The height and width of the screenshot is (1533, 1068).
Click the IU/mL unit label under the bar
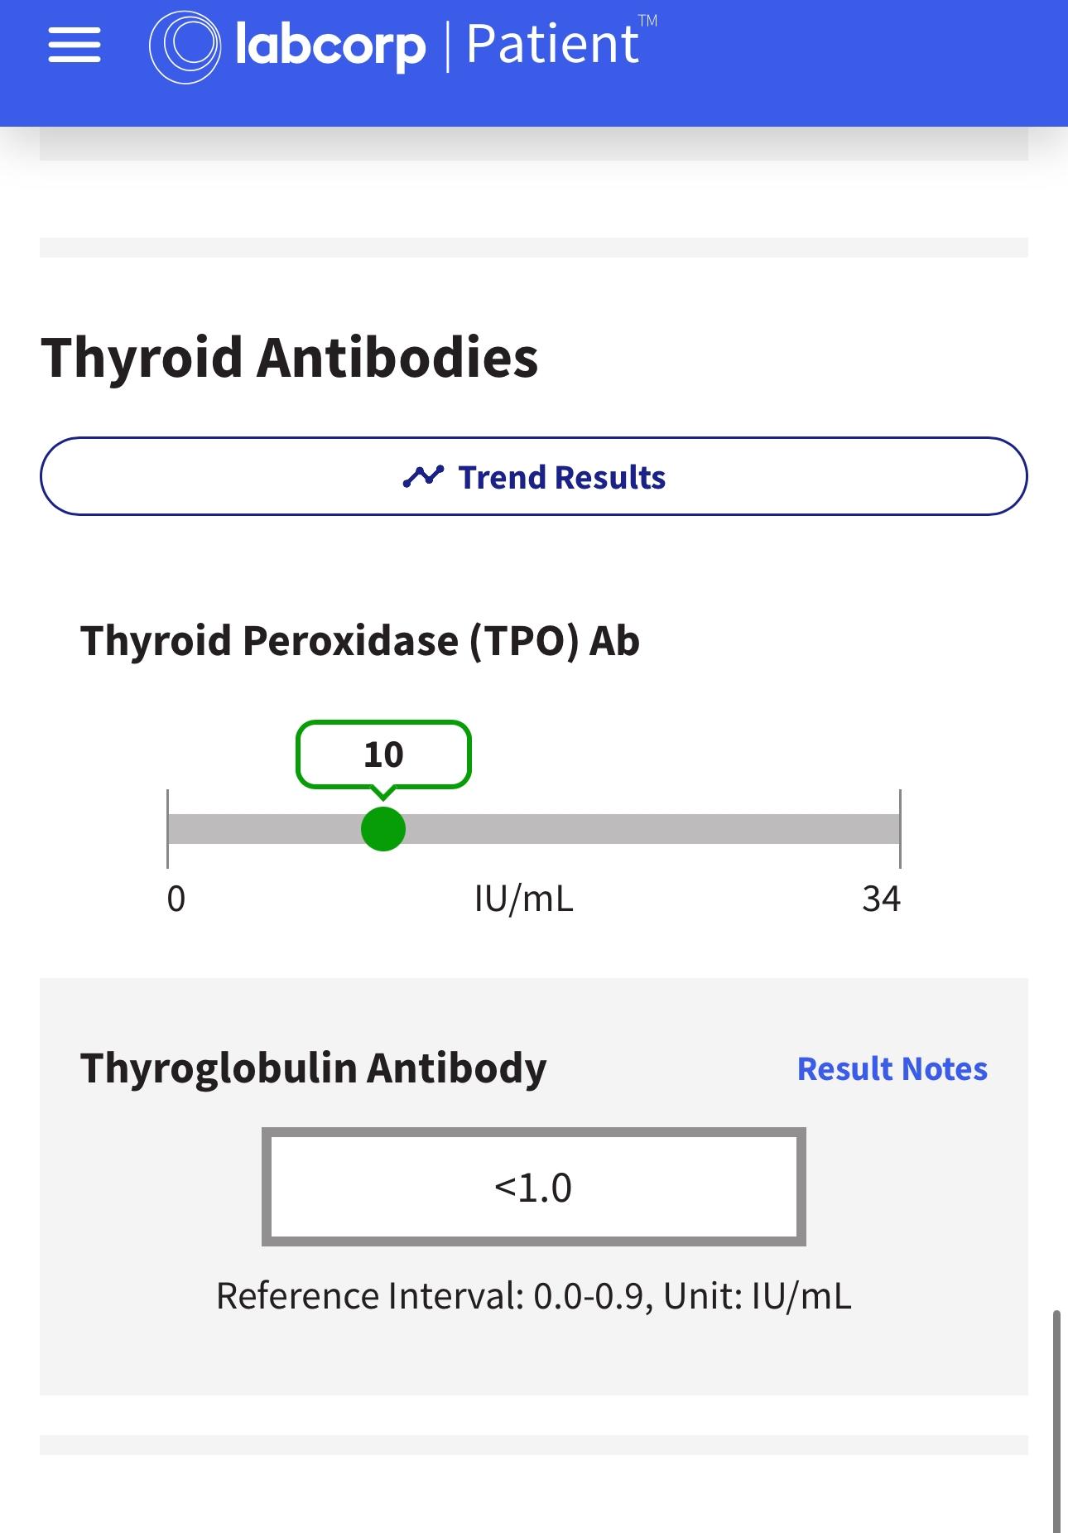coord(523,899)
